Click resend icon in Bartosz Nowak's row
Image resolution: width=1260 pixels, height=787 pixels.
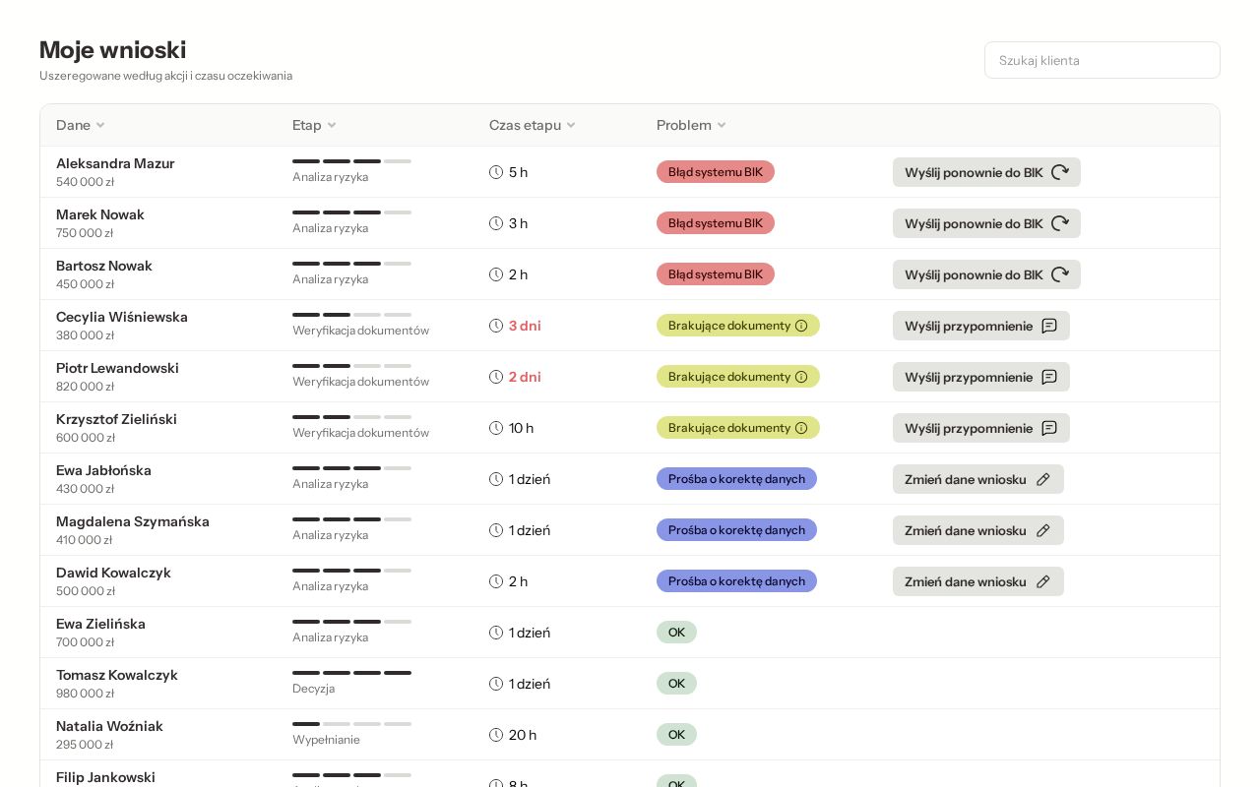tap(1060, 274)
